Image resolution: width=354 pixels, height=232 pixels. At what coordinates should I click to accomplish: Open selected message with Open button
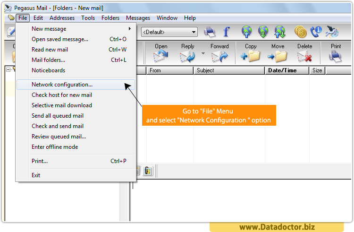[161, 53]
